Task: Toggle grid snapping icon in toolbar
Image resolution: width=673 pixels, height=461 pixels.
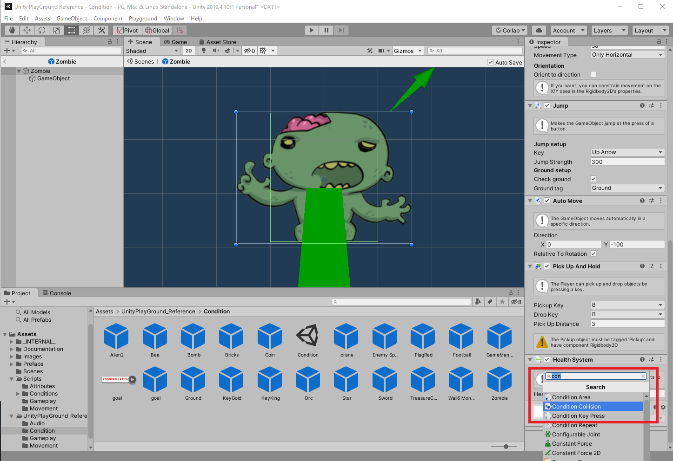Action: (180, 30)
